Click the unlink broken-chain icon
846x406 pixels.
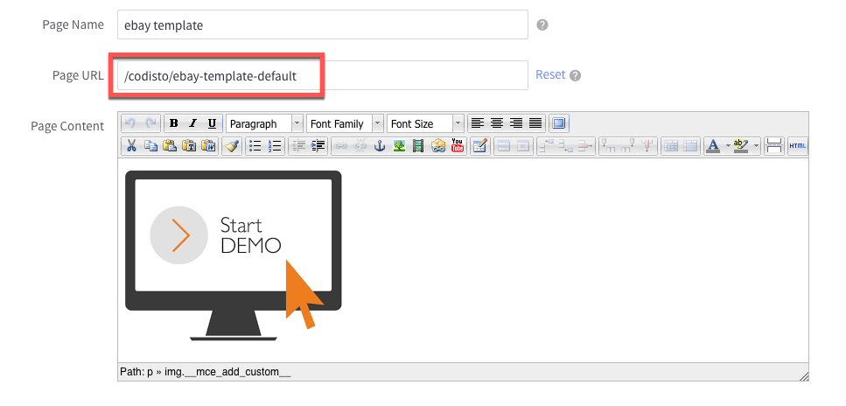coord(360,146)
